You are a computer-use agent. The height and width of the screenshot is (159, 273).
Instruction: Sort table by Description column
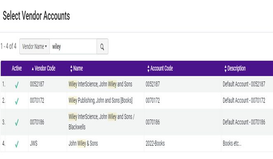tap(235, 68)
